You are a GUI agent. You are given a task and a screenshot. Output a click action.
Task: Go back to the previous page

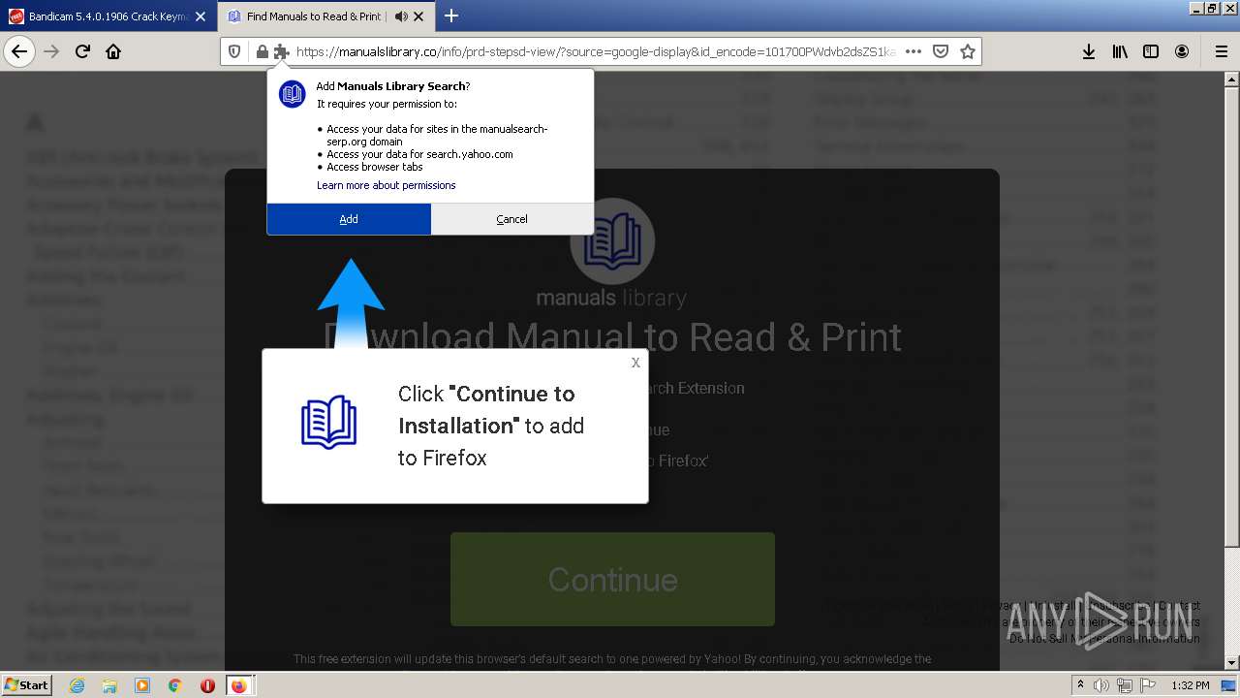pos(19,51)
